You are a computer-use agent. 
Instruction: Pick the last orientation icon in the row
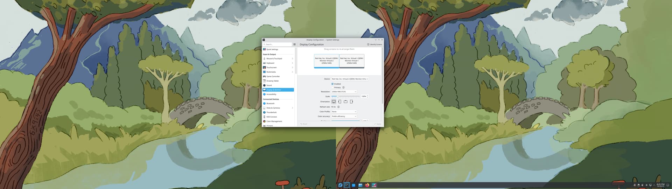coord(351,101)
